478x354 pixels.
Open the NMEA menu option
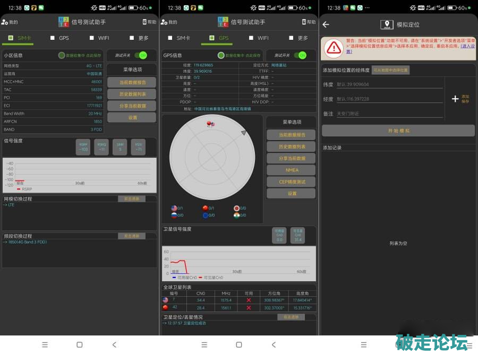(x=292, y=170)
